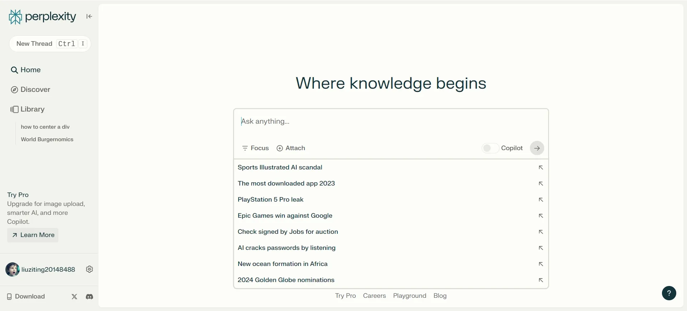This screenshot has height=311, width=687.
Task: Click arrow icon next to Sports Illustrated AI scandal
Action: point(541,168)
